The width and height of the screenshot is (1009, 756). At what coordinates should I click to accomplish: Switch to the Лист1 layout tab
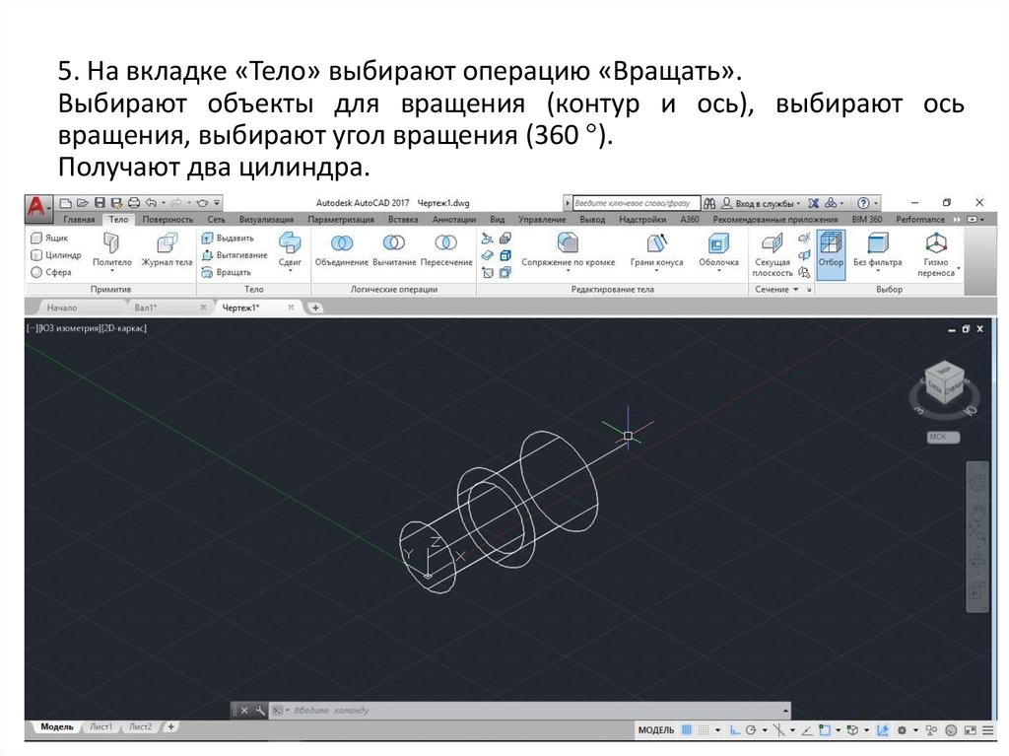pyautogui.click(x=101, y=726)
